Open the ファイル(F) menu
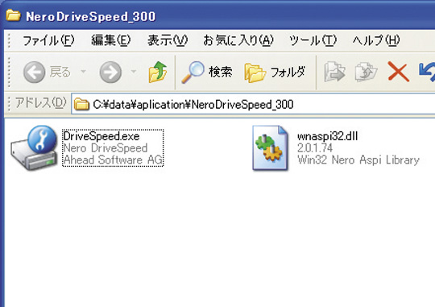The width and height of the screenshot is (435, 307). coord(48,40)
